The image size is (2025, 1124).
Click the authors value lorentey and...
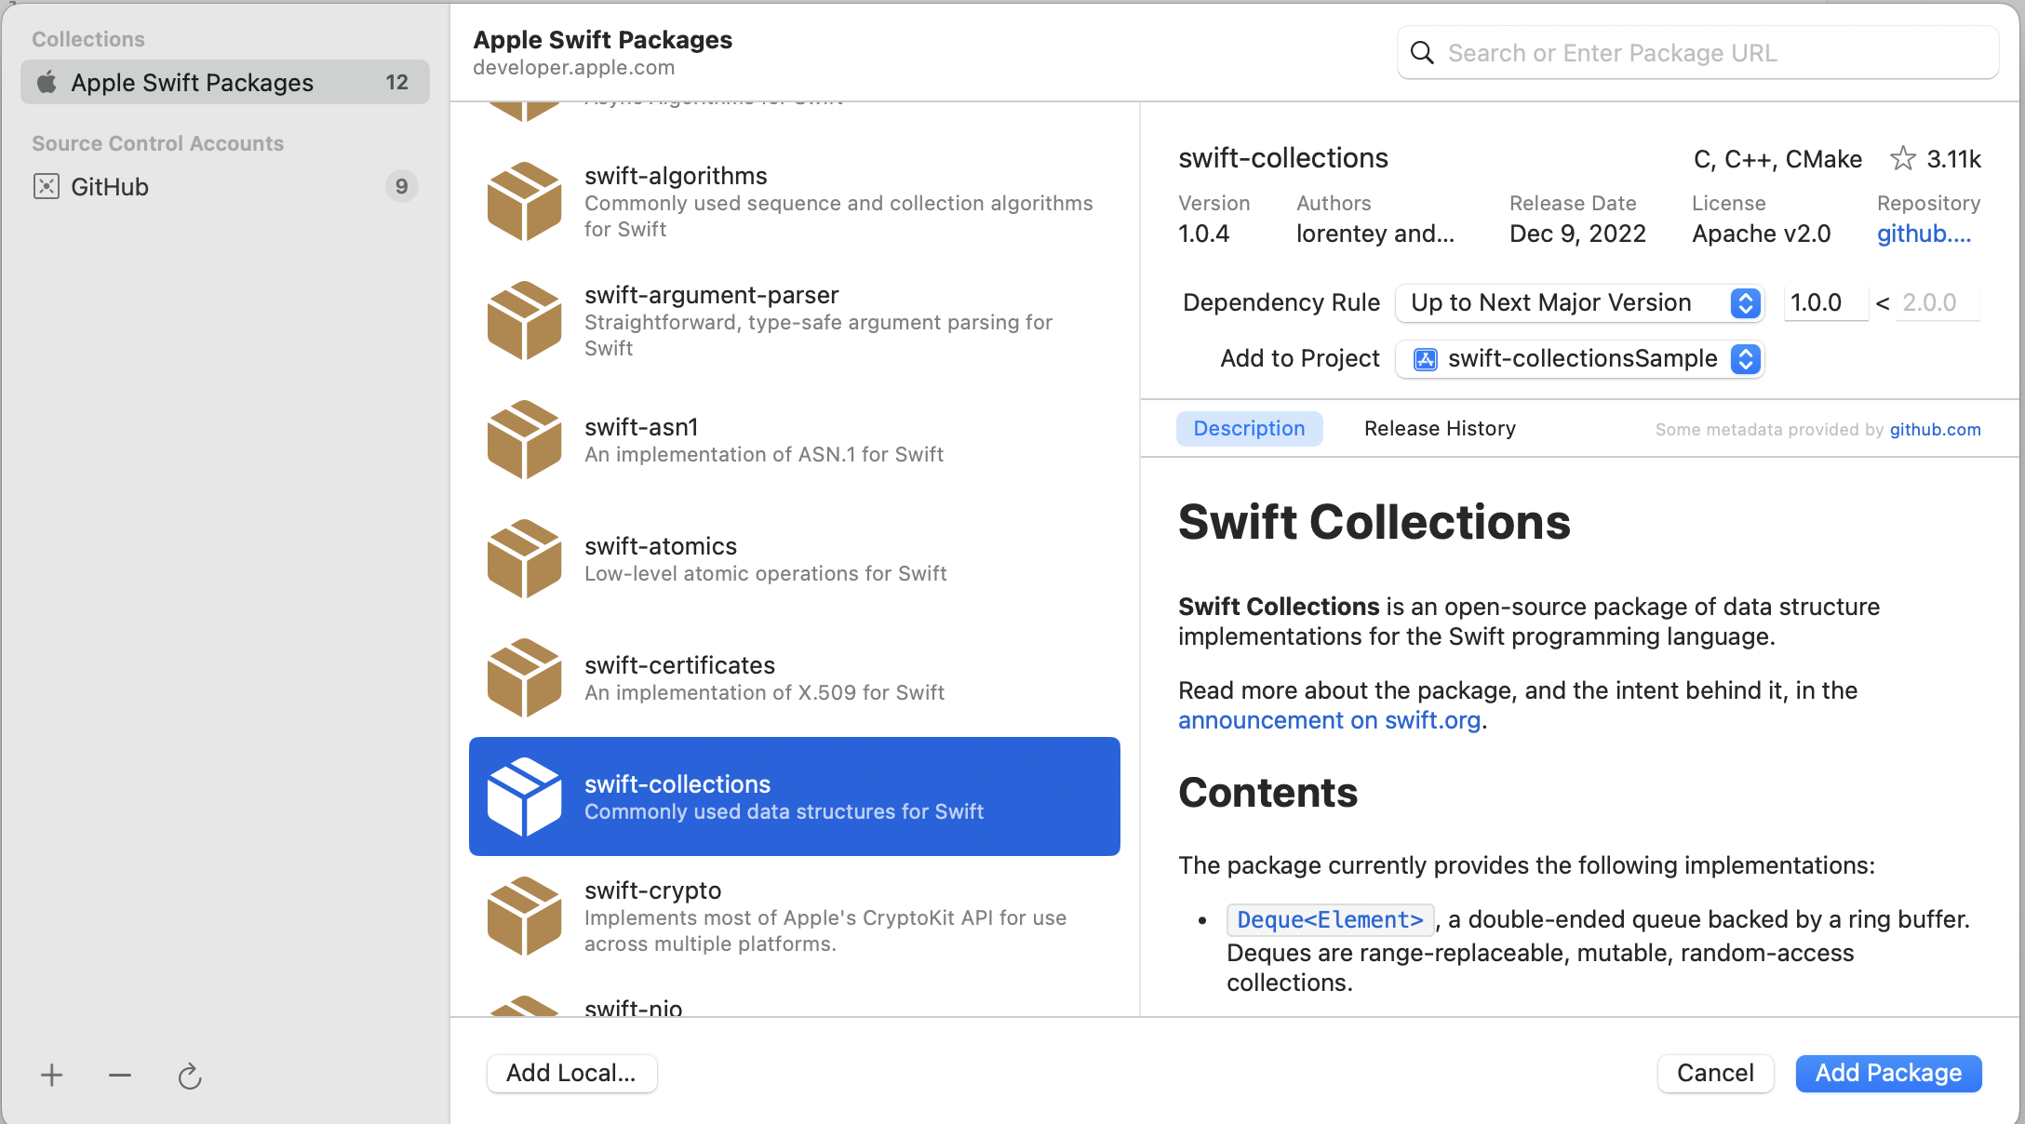tap(1375, 234)
